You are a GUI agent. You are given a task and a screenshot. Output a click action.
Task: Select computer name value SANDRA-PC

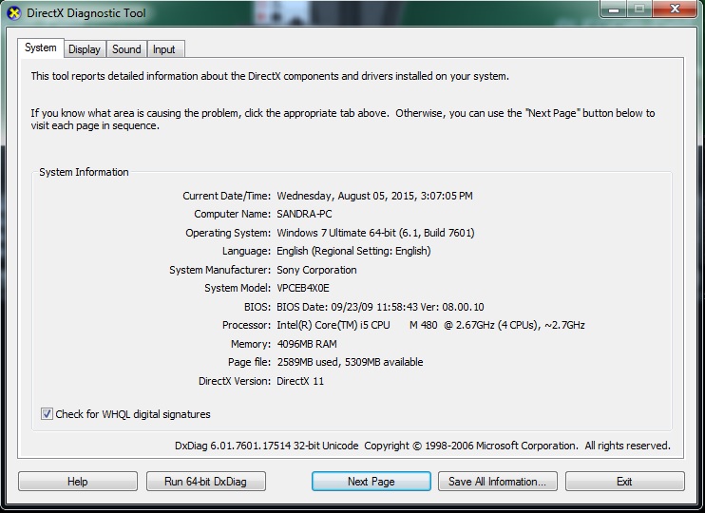click(x=304, y=214)
